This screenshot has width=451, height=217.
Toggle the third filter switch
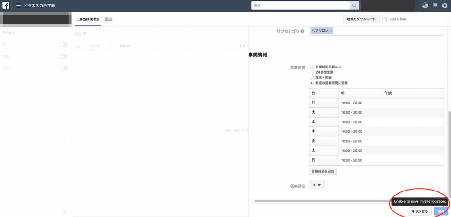pyautogui.click(x=63, y=68)
